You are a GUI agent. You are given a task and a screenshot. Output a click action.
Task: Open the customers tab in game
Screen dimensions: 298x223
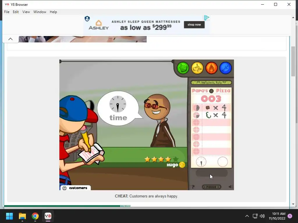pos(75,188)
